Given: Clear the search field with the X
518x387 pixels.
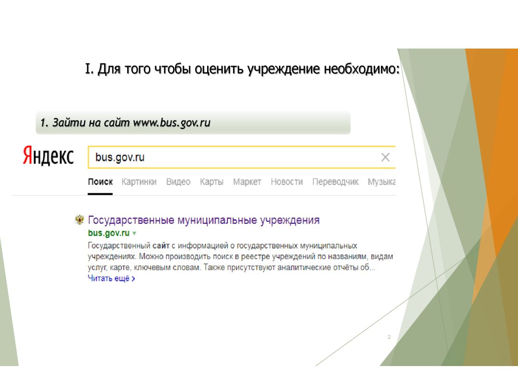Looking at the screenshot, I should coord(385,157).
